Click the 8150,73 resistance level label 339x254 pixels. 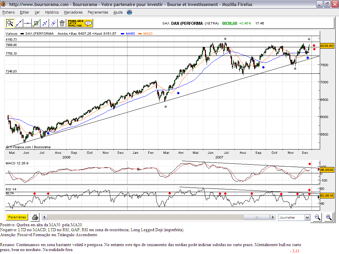click(11, 40)
